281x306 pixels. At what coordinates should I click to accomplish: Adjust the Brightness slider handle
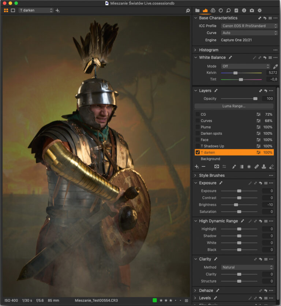236,205
